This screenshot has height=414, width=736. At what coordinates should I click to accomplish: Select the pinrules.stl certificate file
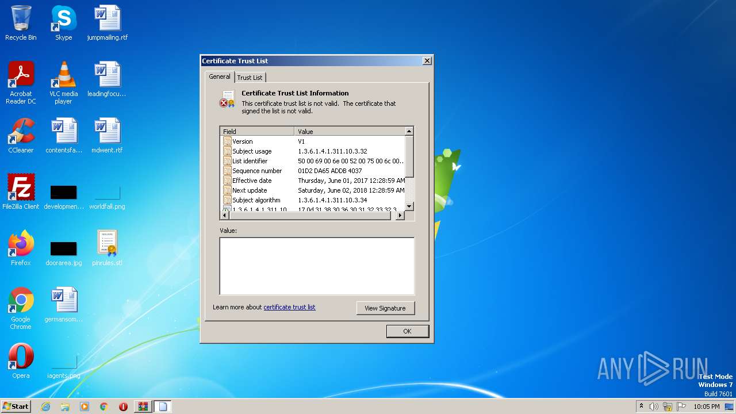(108, 248)
